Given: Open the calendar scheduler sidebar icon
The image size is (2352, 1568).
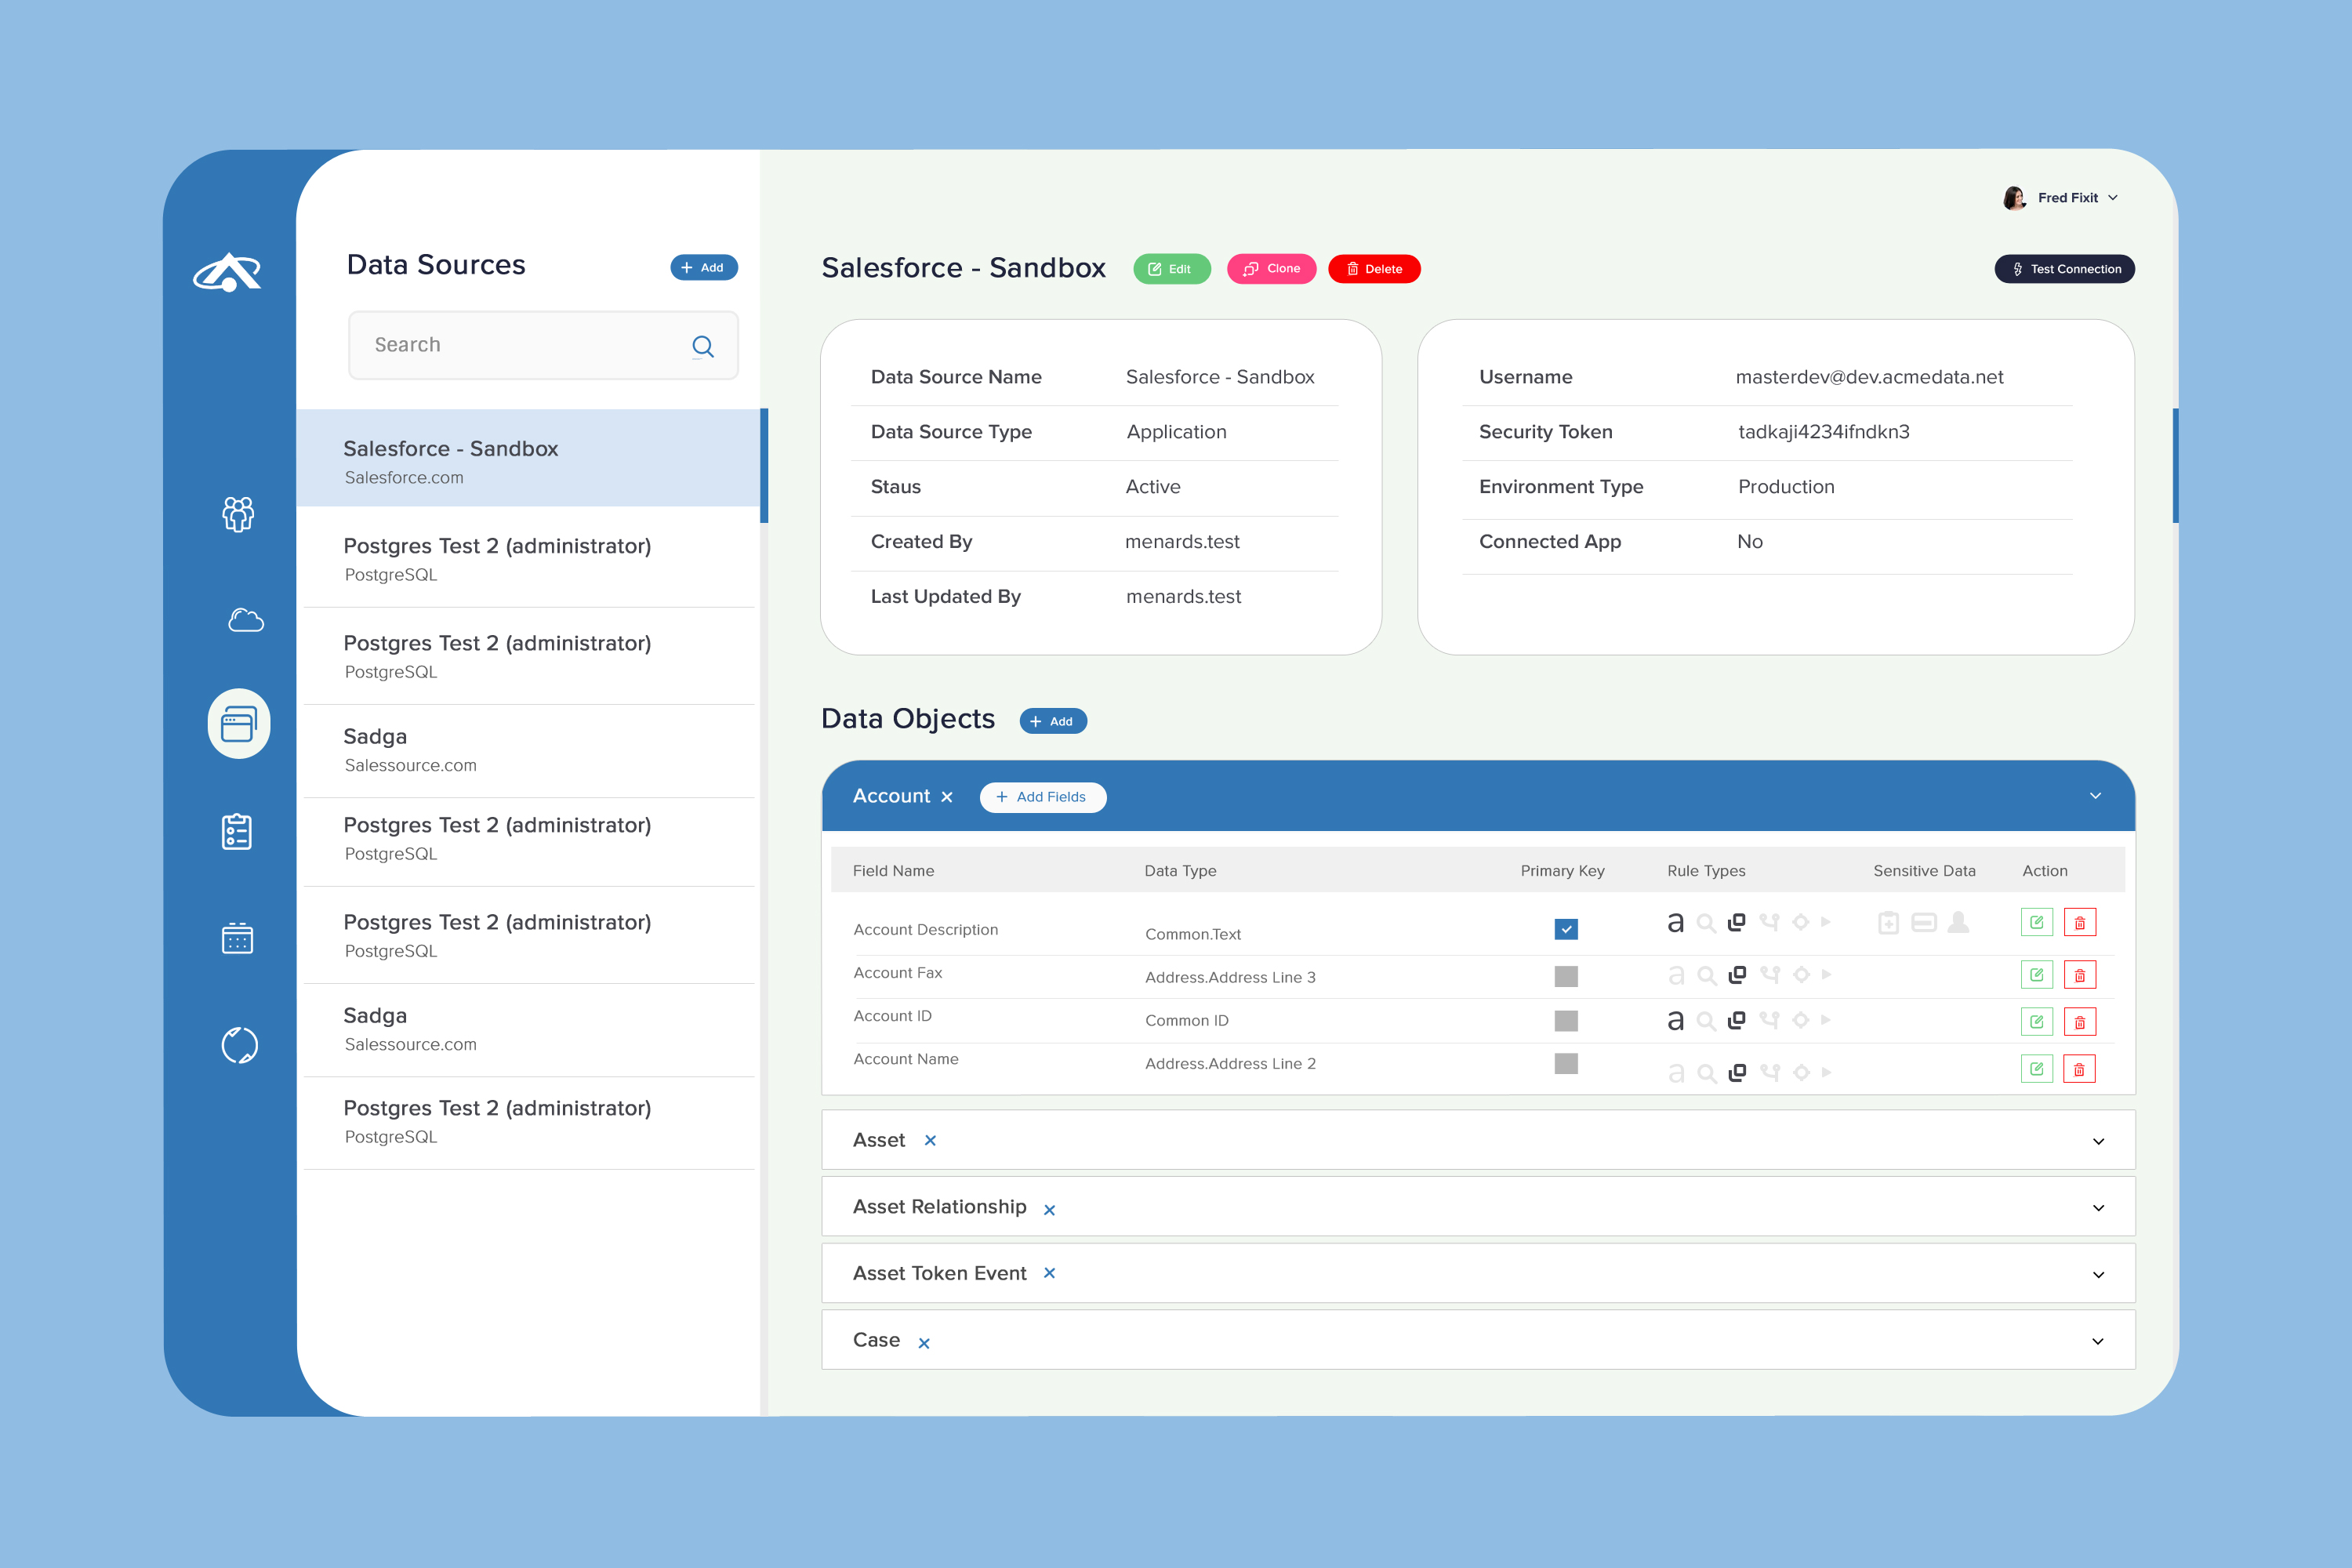Looking at the screenshot, I should pyautogui.click(x=237, y=938).
